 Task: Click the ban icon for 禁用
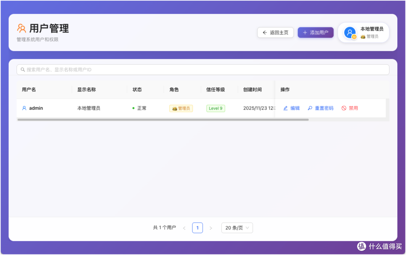pos(344,108)
